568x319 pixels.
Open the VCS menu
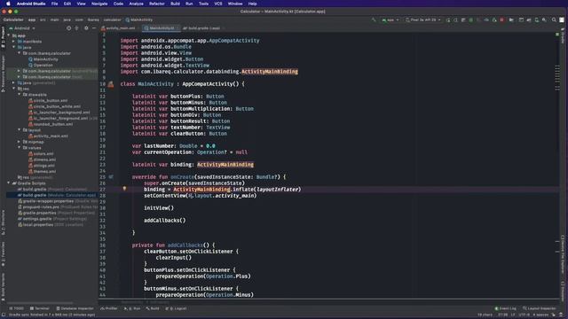tap(218, 4)
